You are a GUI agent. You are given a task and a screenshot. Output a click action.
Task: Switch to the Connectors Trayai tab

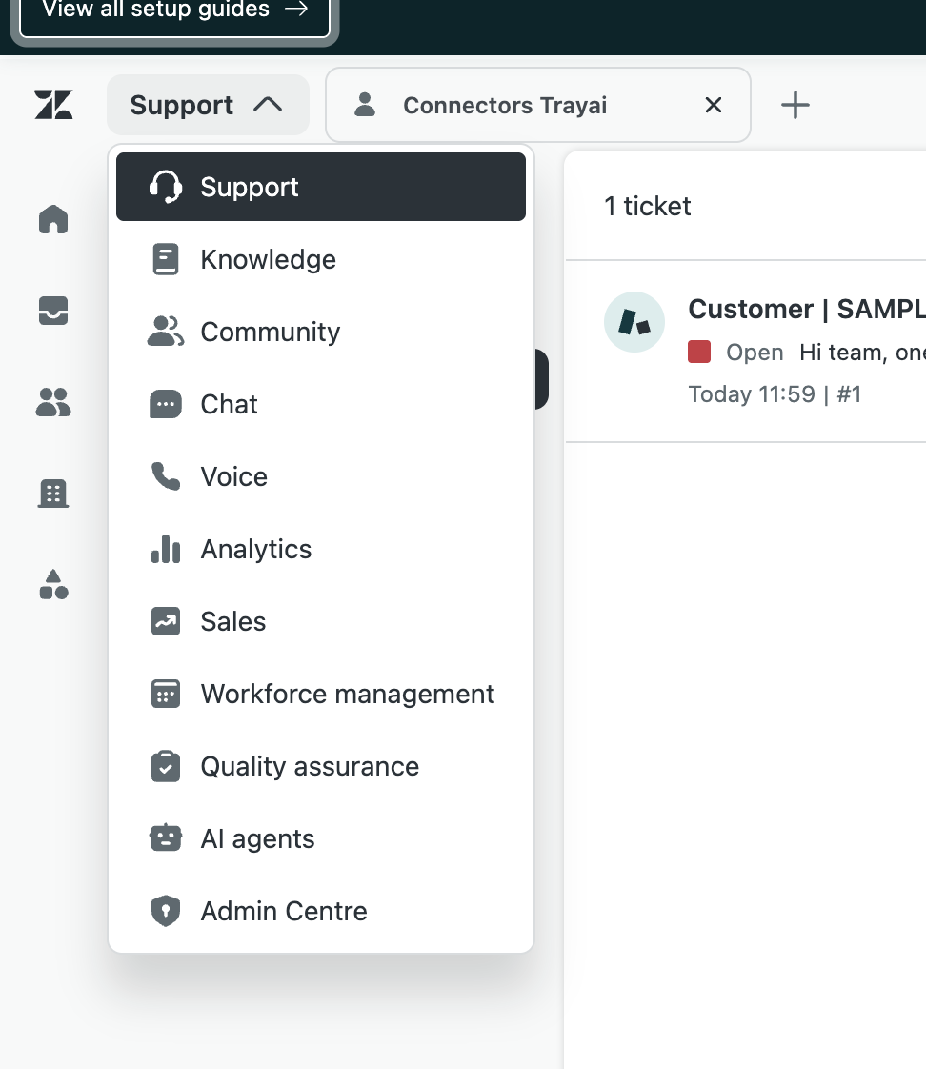[x=538, y=105]
